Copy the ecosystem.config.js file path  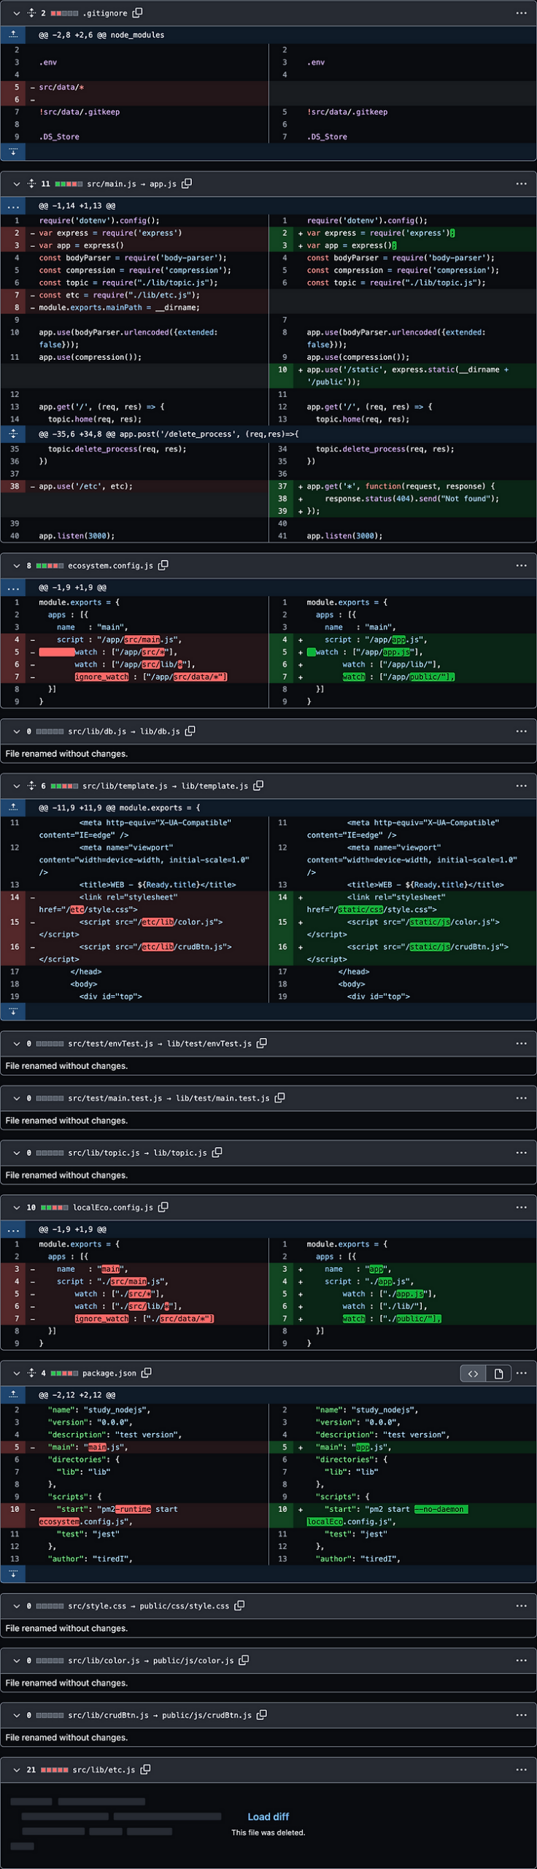tap(163, 565)
